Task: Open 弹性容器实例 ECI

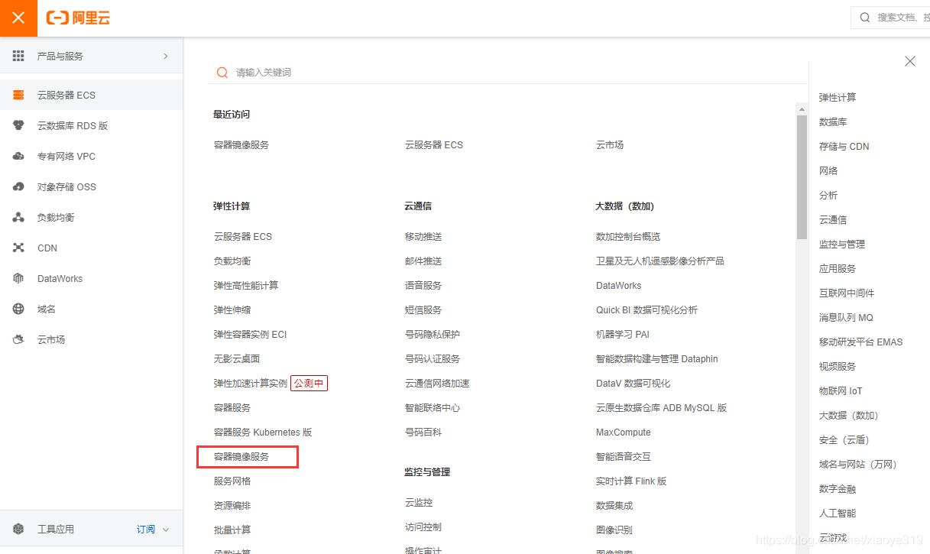Action: 250,334
